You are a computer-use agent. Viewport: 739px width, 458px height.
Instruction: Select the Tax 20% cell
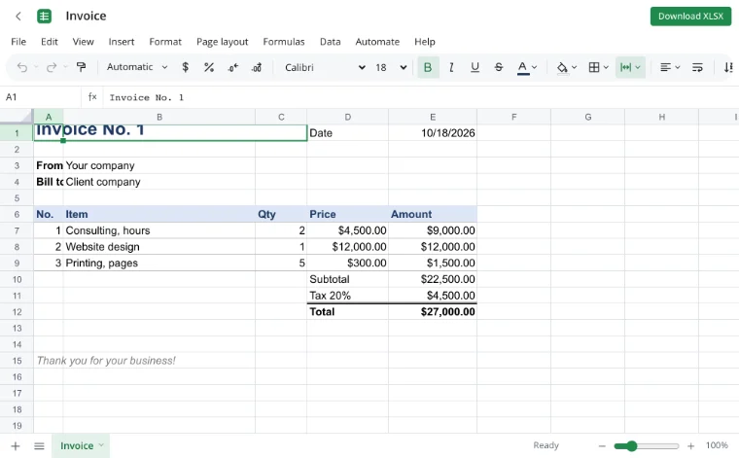click(348, 296)
